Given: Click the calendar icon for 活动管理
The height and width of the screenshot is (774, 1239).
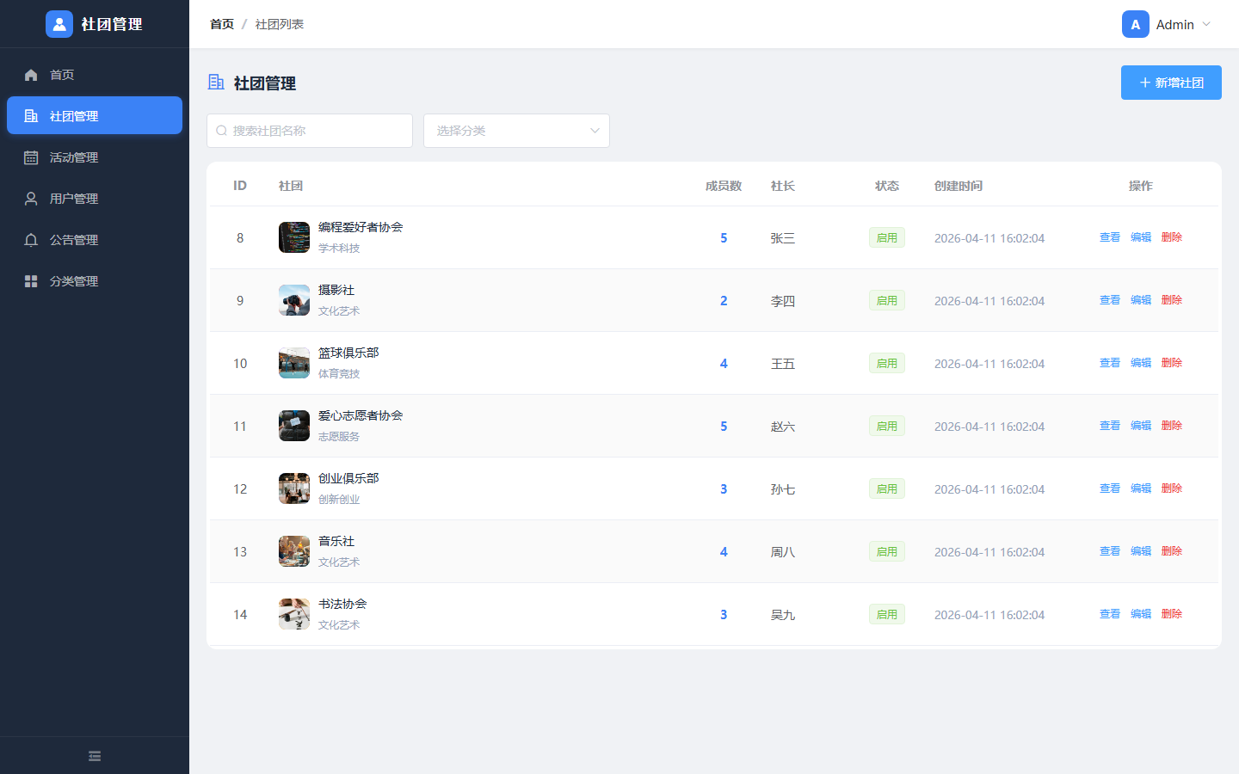Looking at the screenshot, I should coord(31,157).
